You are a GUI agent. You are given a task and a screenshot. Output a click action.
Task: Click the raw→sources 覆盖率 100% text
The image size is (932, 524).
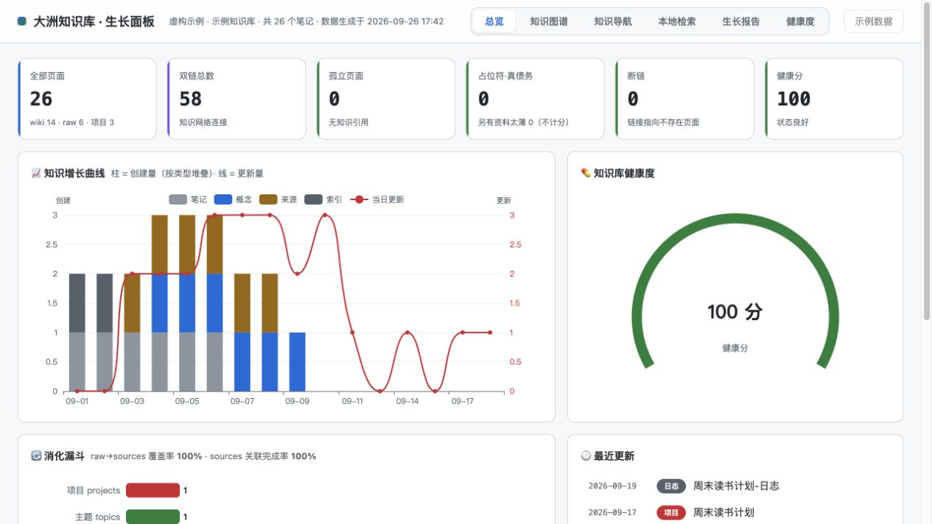click(147, 456)
